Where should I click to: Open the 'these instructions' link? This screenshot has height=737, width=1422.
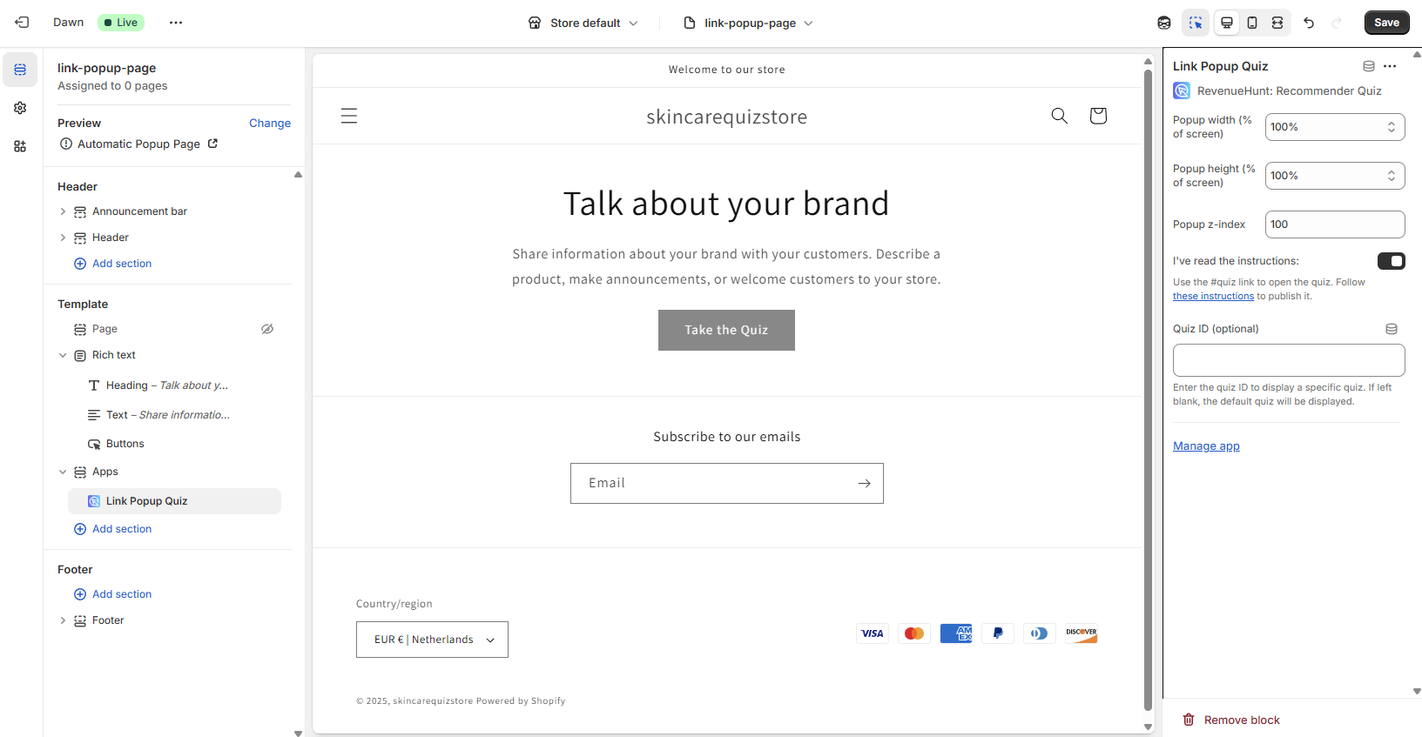click(1213, 297)
